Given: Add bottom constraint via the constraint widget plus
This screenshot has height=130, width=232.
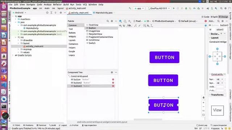Looking at the screenshot, I should coord(217,64).
